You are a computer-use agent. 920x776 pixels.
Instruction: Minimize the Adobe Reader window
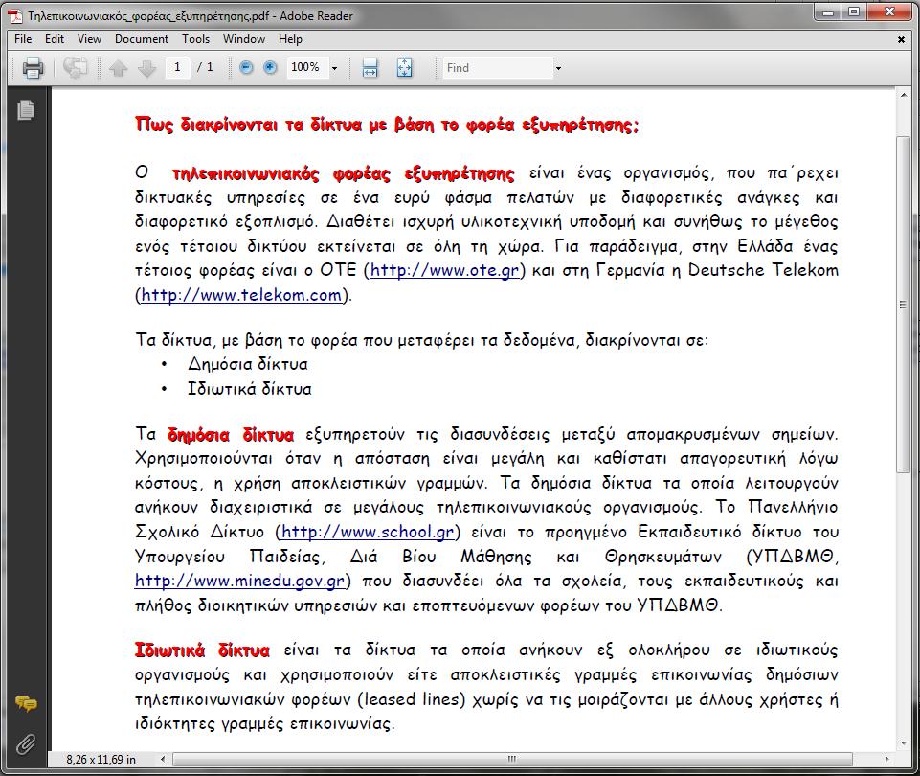(828, 12)
